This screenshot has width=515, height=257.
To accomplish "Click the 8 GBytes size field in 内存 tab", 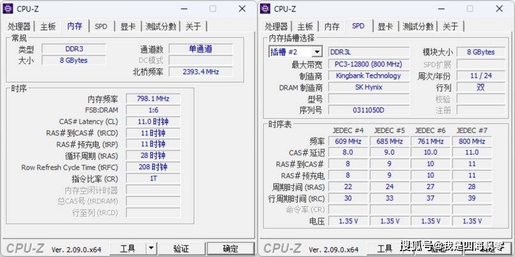I will point(74,61).
